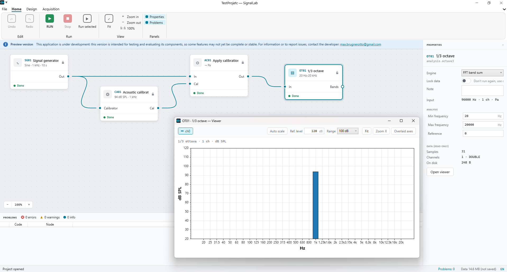This screenshot has height=272, width=507.
Task: Click the lock icon on 1/3 octave node
Action: (337, 73)
